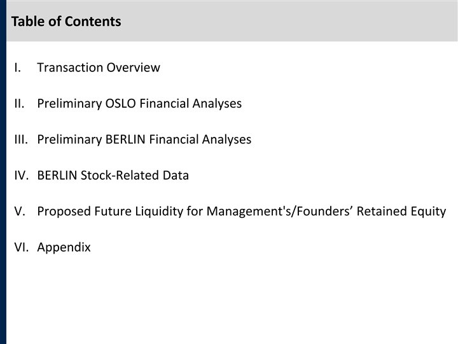
Task: Click the dark blue left border stripe
Action: pyautogui.click(x=3, y=191)
